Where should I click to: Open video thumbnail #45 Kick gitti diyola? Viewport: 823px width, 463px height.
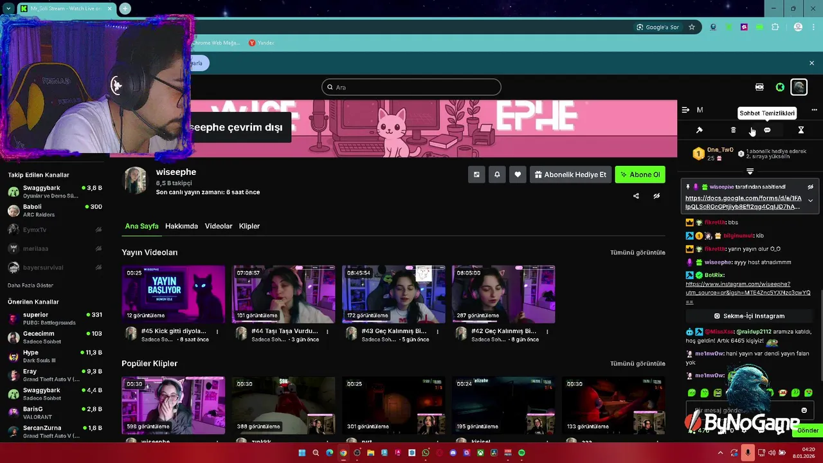[x=174, y=294]
